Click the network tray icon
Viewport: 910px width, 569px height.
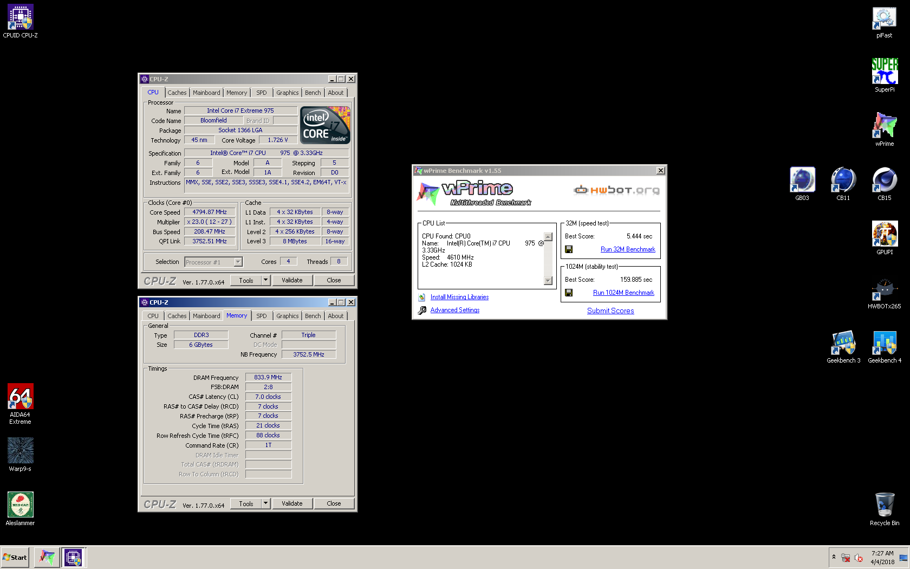click(846, 558)
